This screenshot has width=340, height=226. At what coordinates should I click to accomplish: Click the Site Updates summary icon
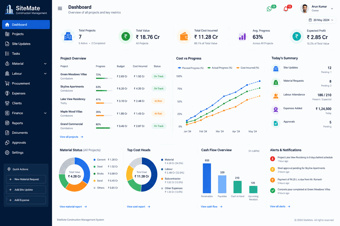275,69
